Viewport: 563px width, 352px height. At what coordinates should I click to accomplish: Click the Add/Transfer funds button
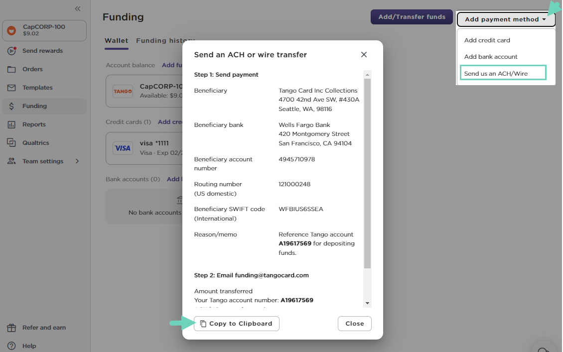412,17
